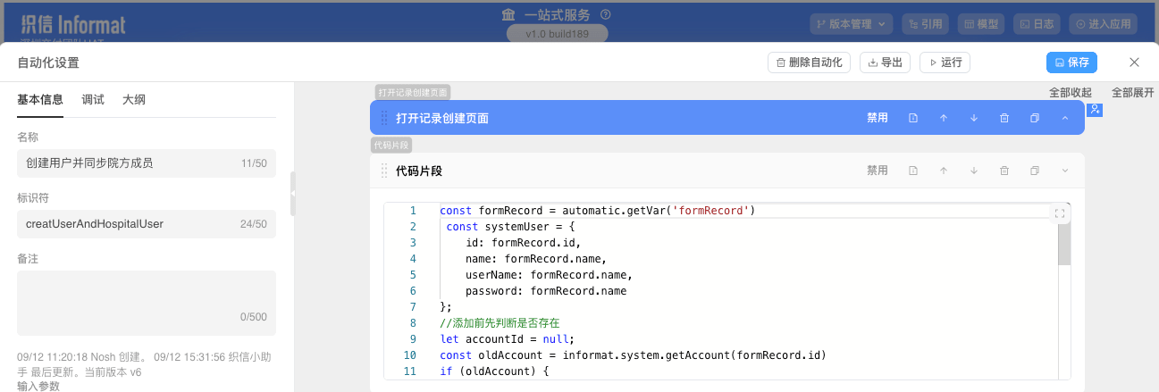Disable the 打开记录创建页面 step
Image resolution: width=1159 pixels, height=392 pixels.
click(x=878, y=118)
